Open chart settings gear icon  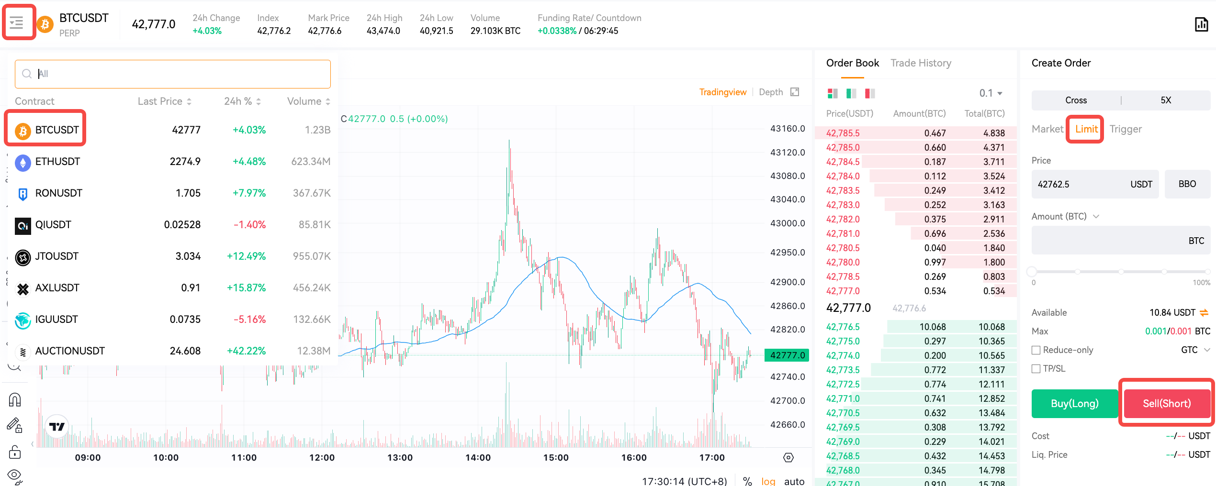click(788, 458)
